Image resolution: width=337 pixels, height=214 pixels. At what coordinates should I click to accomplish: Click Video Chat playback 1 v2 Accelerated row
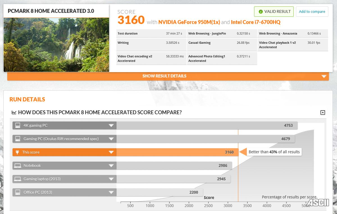tap(293, 45)
